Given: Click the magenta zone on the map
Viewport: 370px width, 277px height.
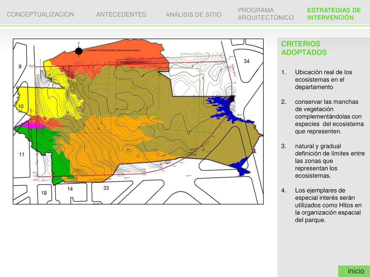Looking at the screenshot, I should (x=32, y=125).
